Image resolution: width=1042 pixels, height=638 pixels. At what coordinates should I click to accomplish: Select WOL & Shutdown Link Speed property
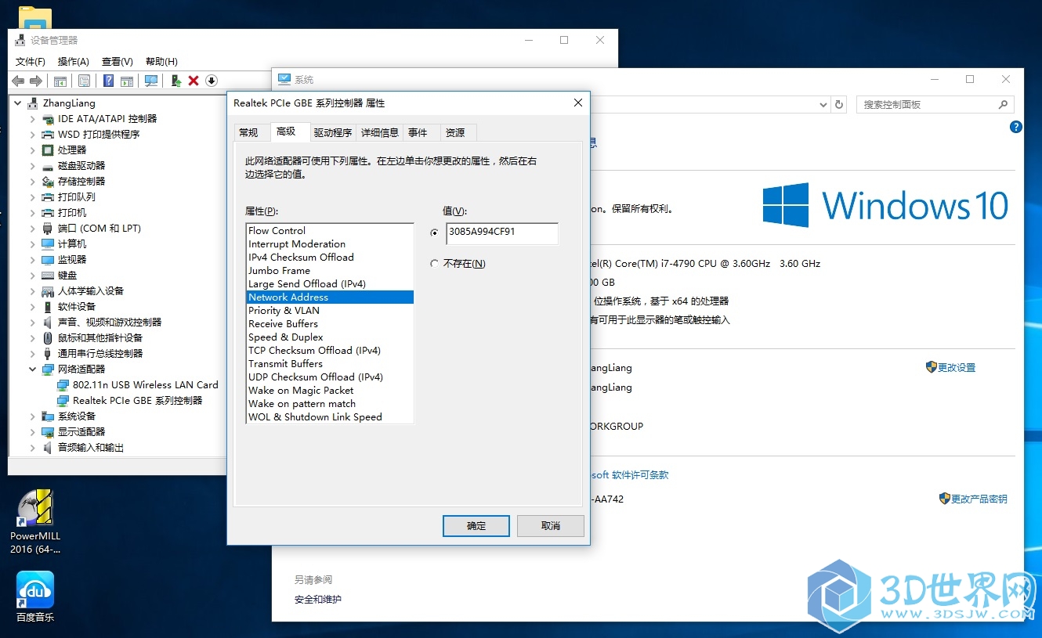tap(330, 416)
